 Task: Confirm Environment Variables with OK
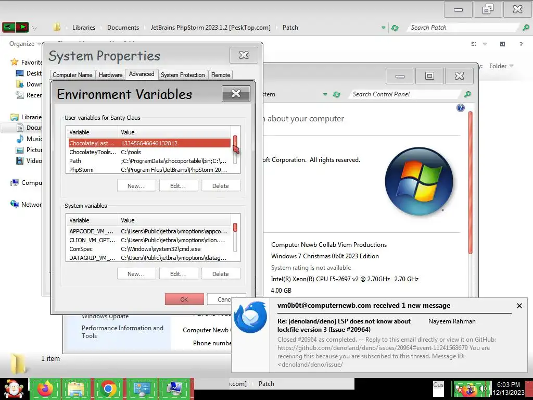click(x=184, y=299)
